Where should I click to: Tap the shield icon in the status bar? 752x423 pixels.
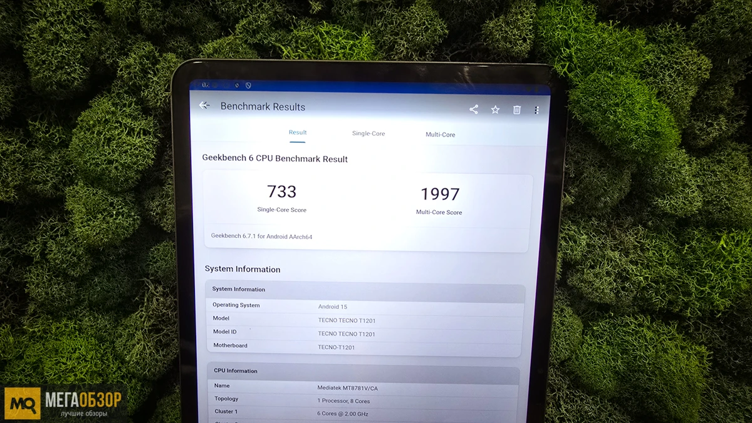coord(248,85)
